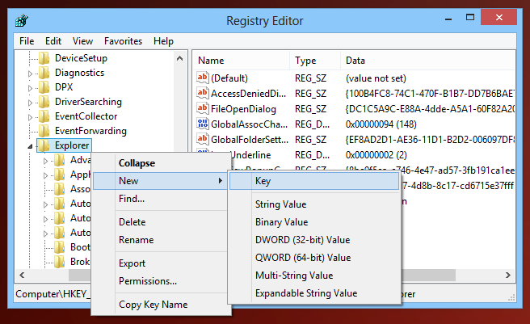Expand the DriverSearching tree node

pos(30,103)
